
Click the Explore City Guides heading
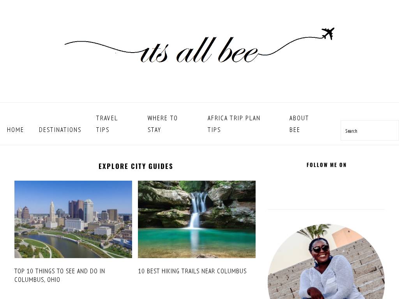point(136,166)
